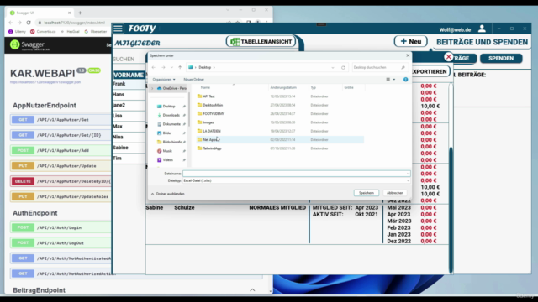Collapse the BeitragEndpoint section chevron
This screenshot has width=538, height=302.
[252, 290]
